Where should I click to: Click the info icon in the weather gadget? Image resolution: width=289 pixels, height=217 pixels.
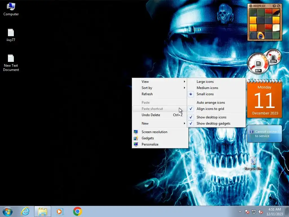point(251,132)
